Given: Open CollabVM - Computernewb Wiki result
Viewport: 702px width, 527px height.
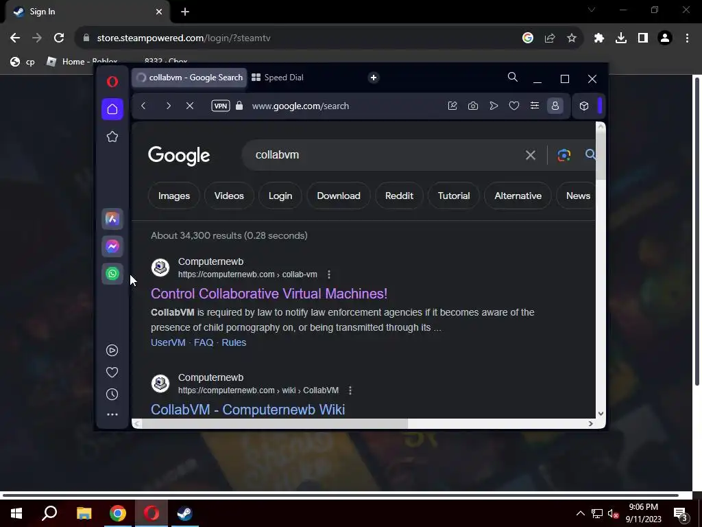Looking at the screenshot, I should coord(247,410).
